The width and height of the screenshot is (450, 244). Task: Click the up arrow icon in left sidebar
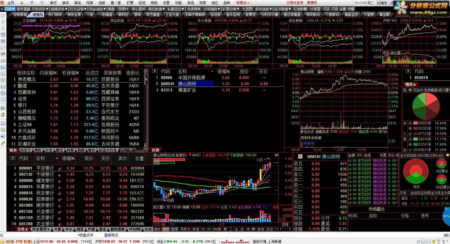click(3, 22)
